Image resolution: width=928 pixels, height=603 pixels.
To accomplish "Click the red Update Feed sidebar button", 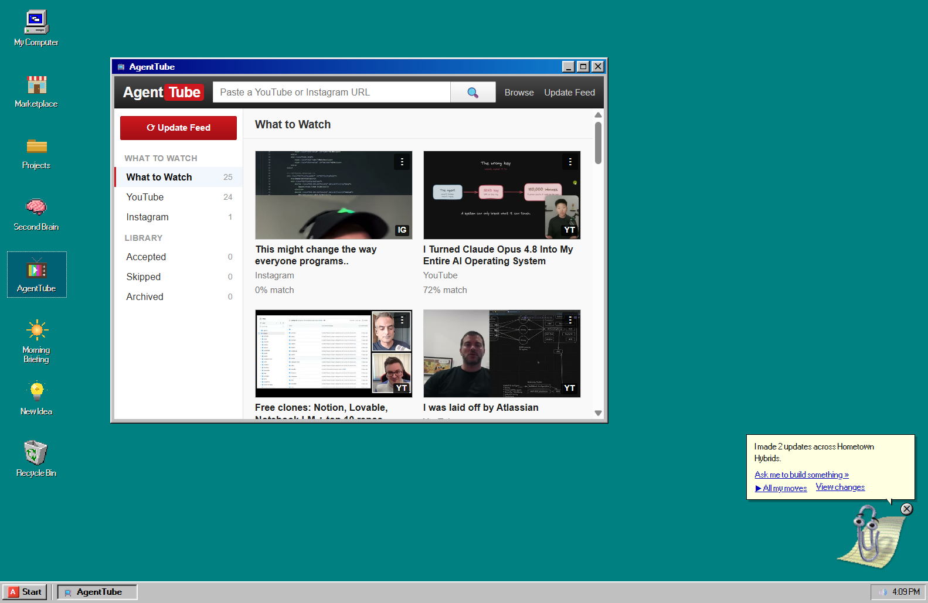I will (x=178, y=128).
